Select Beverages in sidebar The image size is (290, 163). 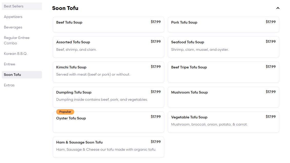coord(13,27)
